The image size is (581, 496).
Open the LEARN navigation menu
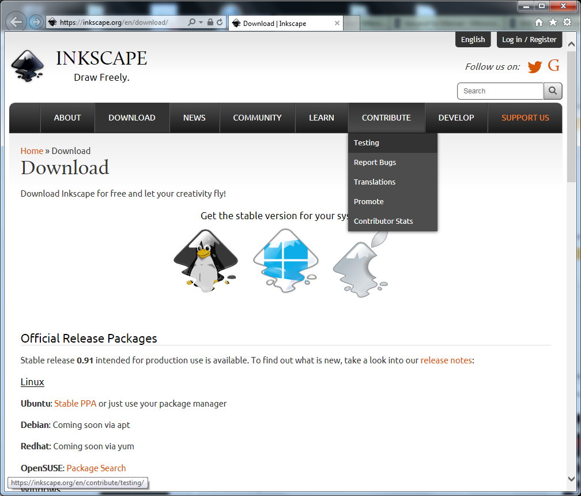tap(321, 118)
